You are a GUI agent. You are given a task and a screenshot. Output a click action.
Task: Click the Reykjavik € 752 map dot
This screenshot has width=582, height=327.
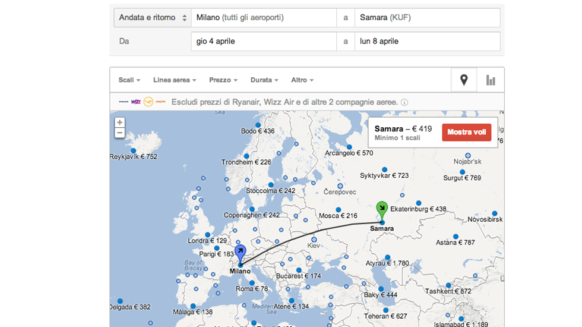click(x=134, y=150)
